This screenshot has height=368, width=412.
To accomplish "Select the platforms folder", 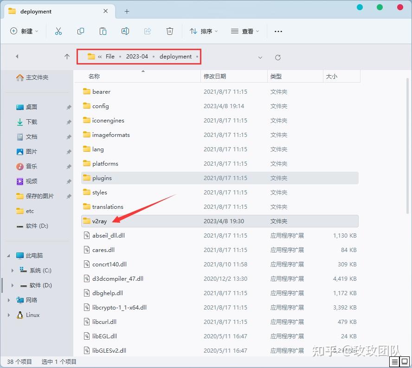I will (219, 163).
